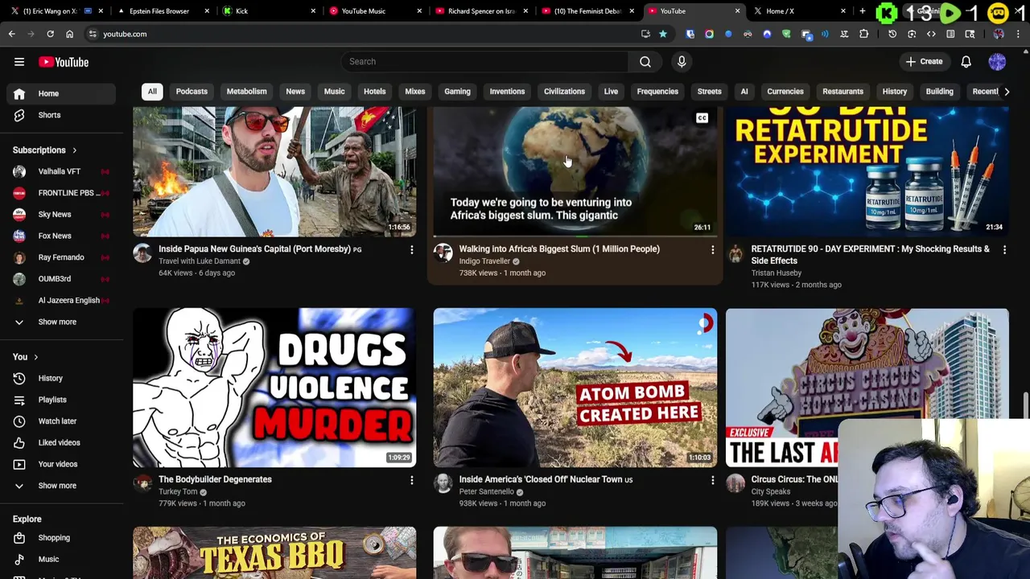Click the browser address bar
The width and height of the screenshot is (1030, 579).
362,34
